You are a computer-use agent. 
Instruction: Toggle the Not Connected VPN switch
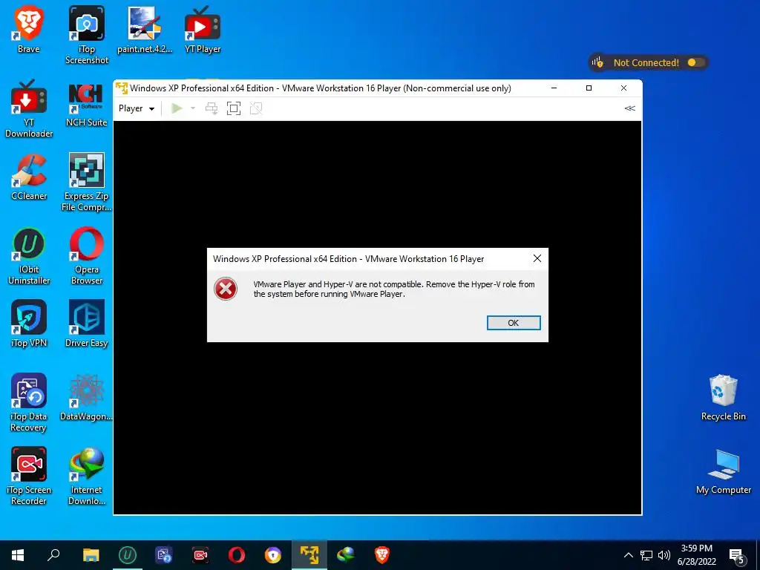(695, 62)
